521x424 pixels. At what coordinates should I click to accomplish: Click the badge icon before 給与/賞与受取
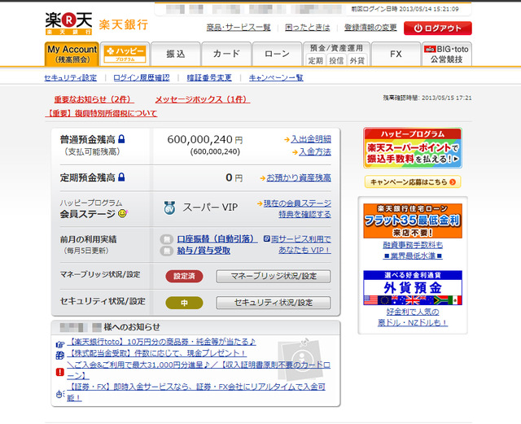[166, 251]
